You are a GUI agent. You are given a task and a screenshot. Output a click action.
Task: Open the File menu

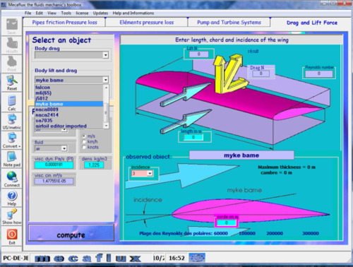(x=28, y=13)
